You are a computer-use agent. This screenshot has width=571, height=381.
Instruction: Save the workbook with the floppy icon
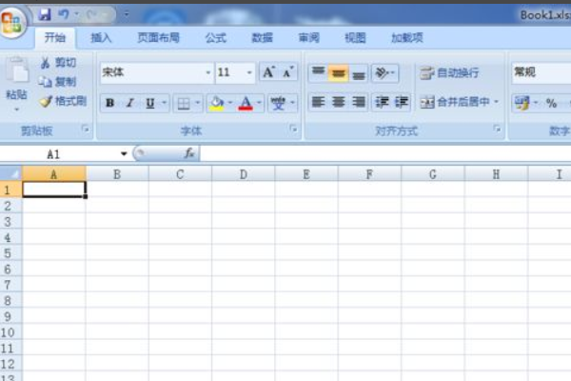click(x=45, y=14)
